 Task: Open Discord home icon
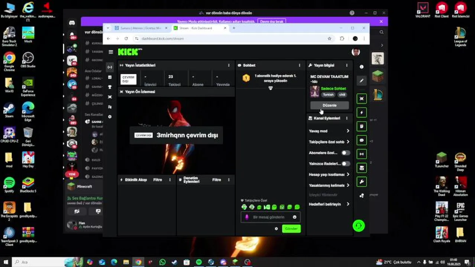[x=72, y=23]
